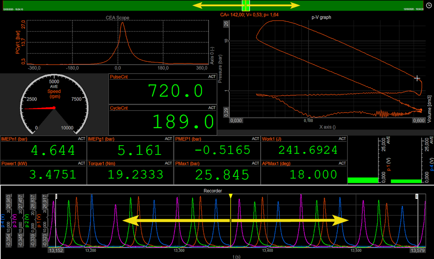Click the p 3 (V) channel label in Recorder

click(x=15, y=220)
